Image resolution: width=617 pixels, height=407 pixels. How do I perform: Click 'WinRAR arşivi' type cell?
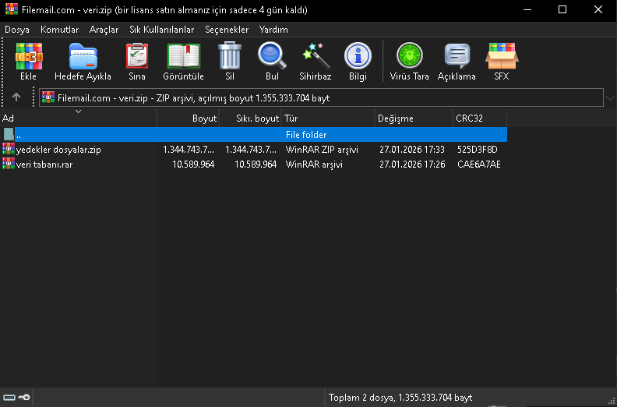tap(314, 165)
